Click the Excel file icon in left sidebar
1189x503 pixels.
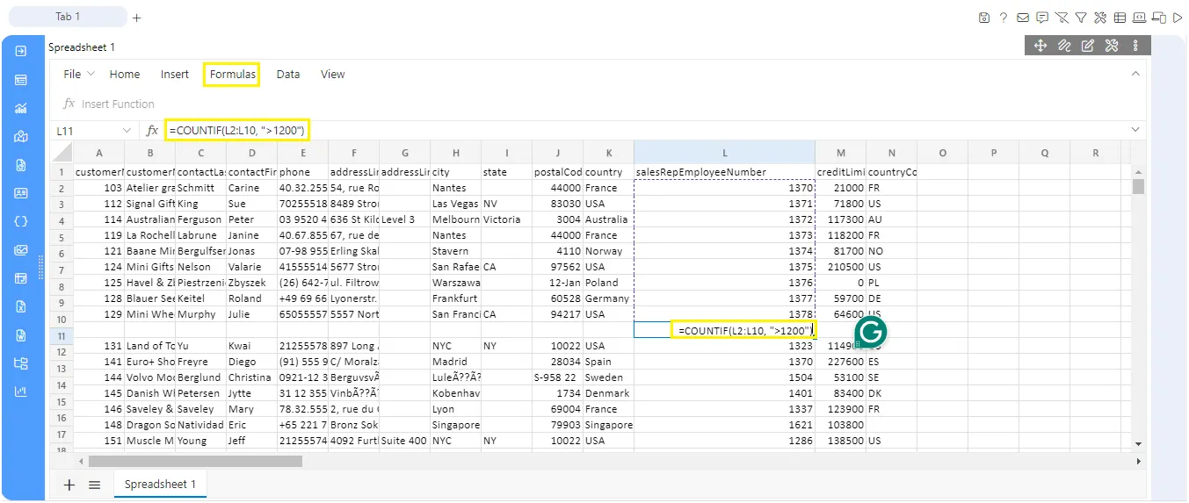coord(21,306)
